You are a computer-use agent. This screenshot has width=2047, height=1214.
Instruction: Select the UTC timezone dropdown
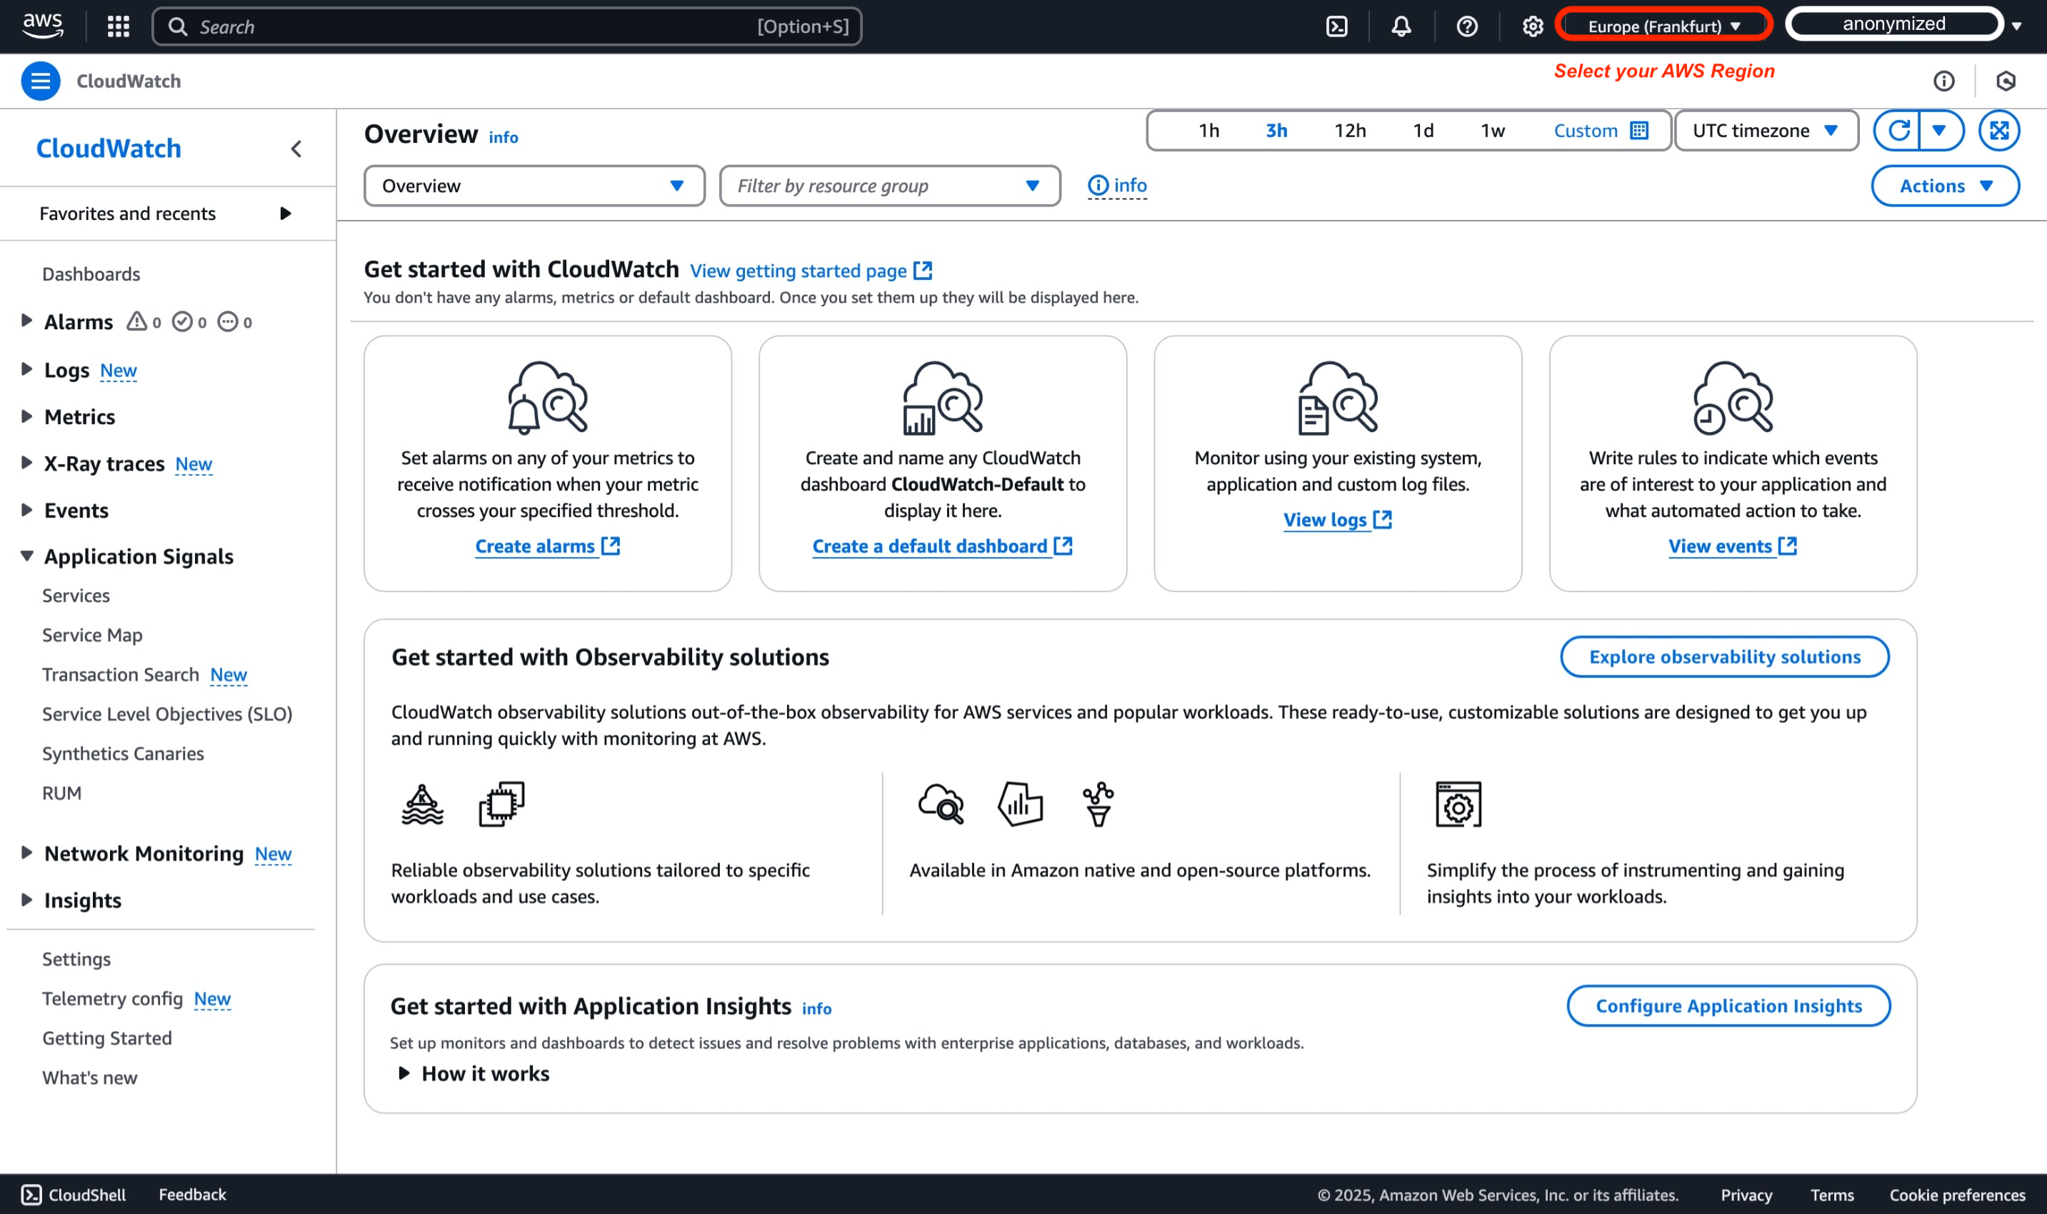click(1761, 130)
